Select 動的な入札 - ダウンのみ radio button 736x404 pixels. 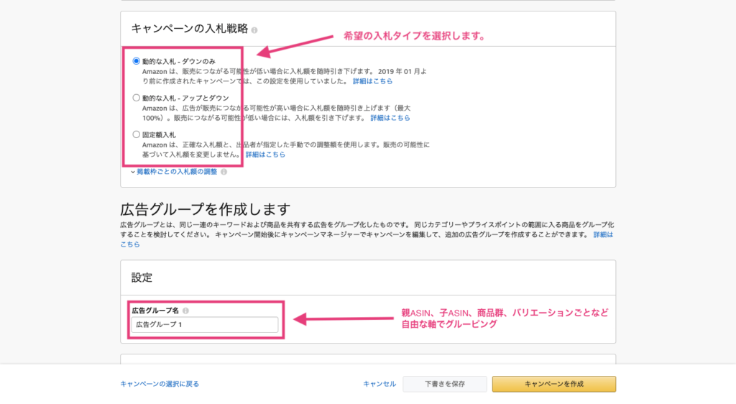[x=136, y=61]
